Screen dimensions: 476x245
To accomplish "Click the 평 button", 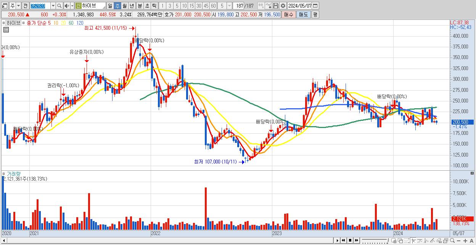I will point(315,14).
